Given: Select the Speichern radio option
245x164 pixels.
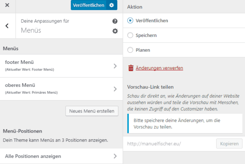Looking at the screenshot, I should click(130, 35).
